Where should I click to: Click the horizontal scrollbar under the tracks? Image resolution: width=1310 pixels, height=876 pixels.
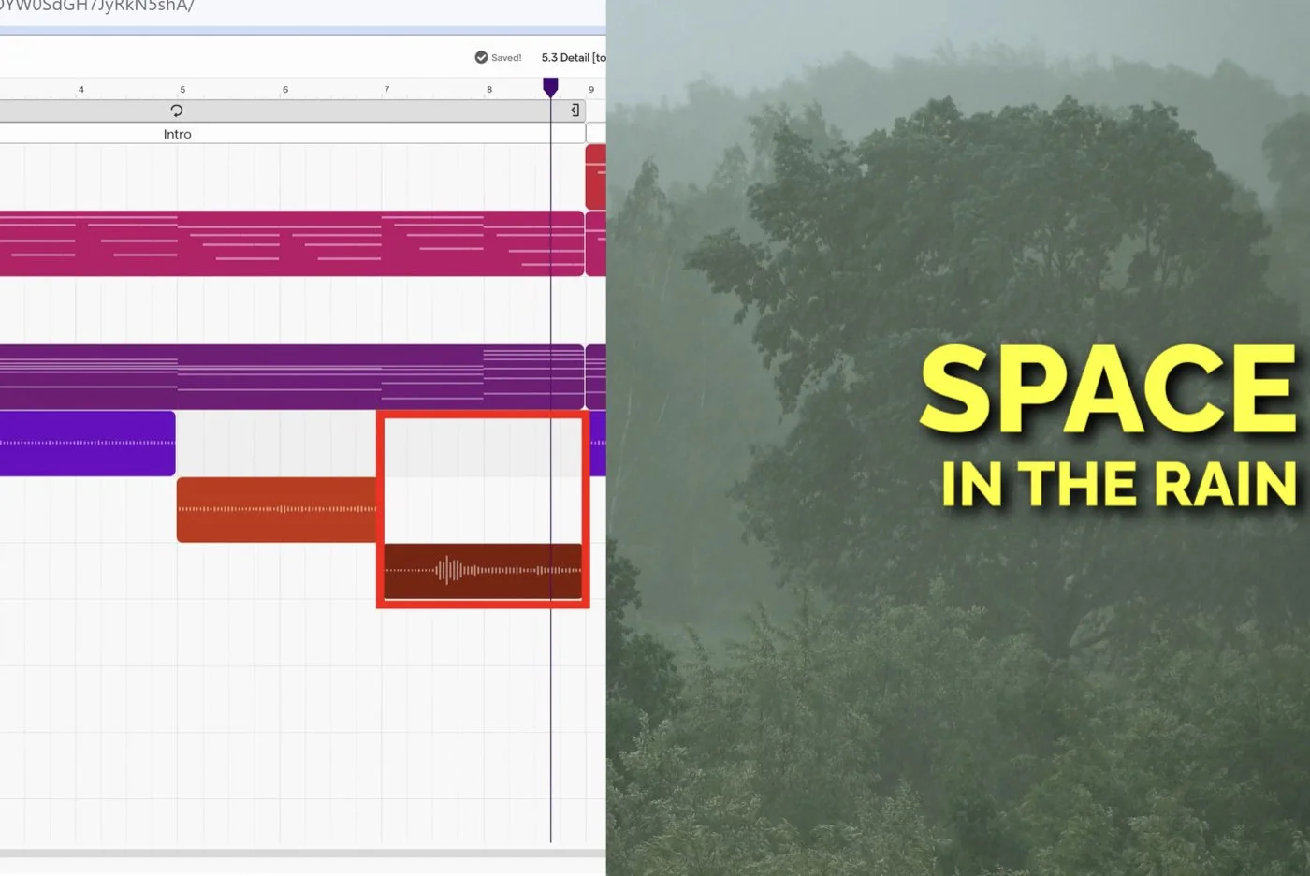coord(303,854)
